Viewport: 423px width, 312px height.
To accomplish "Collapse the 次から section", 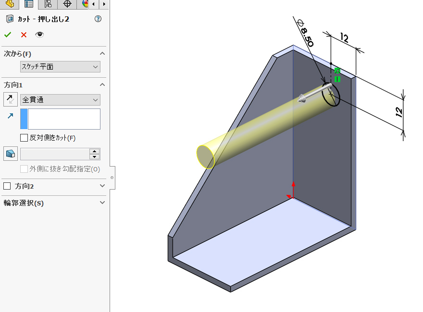I will (x=102, y=54).
